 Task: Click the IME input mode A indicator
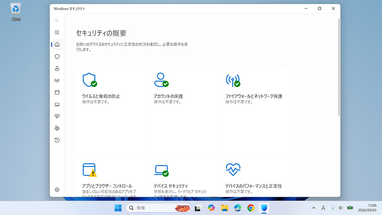pyautogui.click(x=323, y=208)
